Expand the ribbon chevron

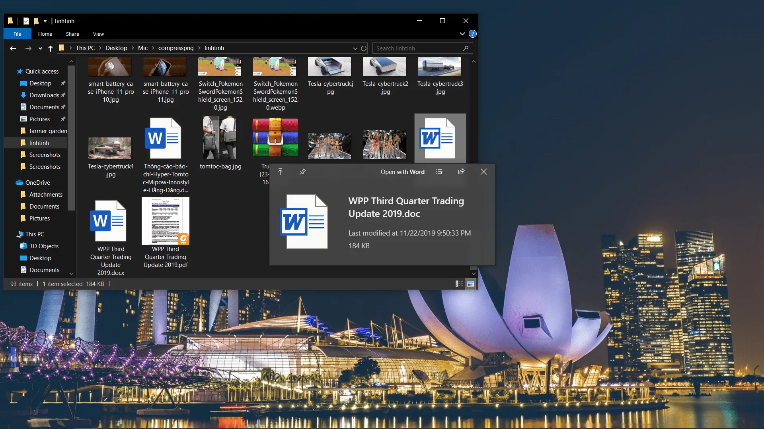[462, 34]
